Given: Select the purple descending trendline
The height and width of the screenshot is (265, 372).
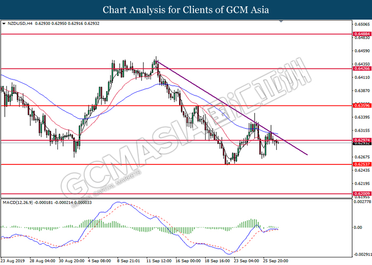Looking at the screenshot, I should (x=232, y=108).
